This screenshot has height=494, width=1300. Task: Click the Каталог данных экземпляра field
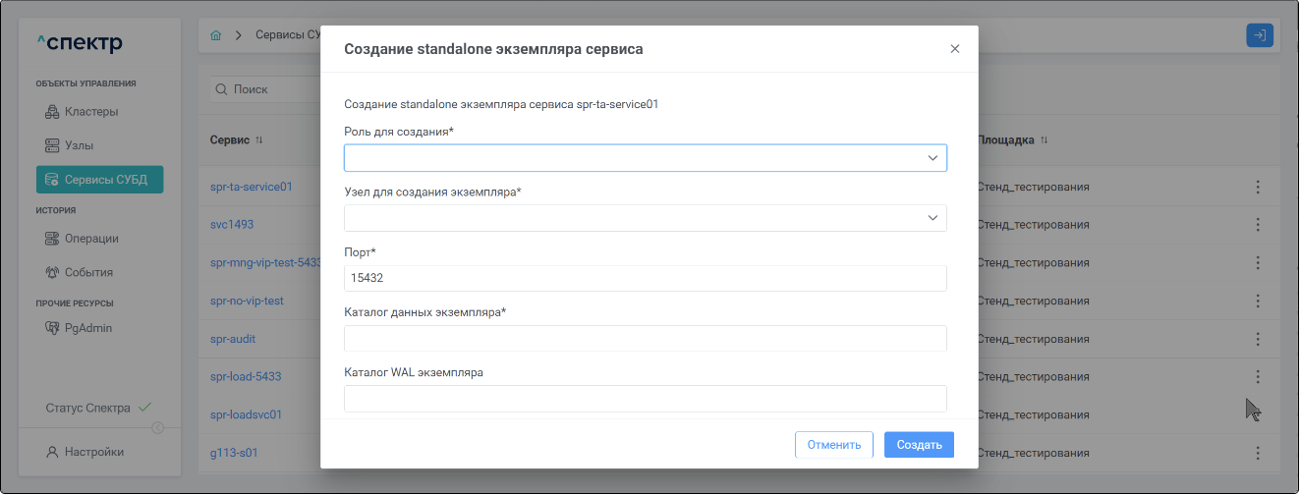pos(645,339)
